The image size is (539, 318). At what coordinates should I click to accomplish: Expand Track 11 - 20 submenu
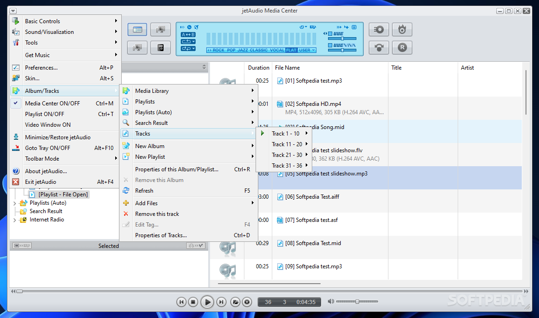coord(285,144)
